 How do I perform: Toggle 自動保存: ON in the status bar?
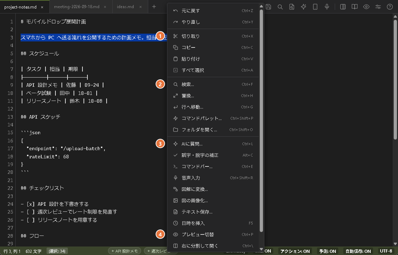click(358, 251)
